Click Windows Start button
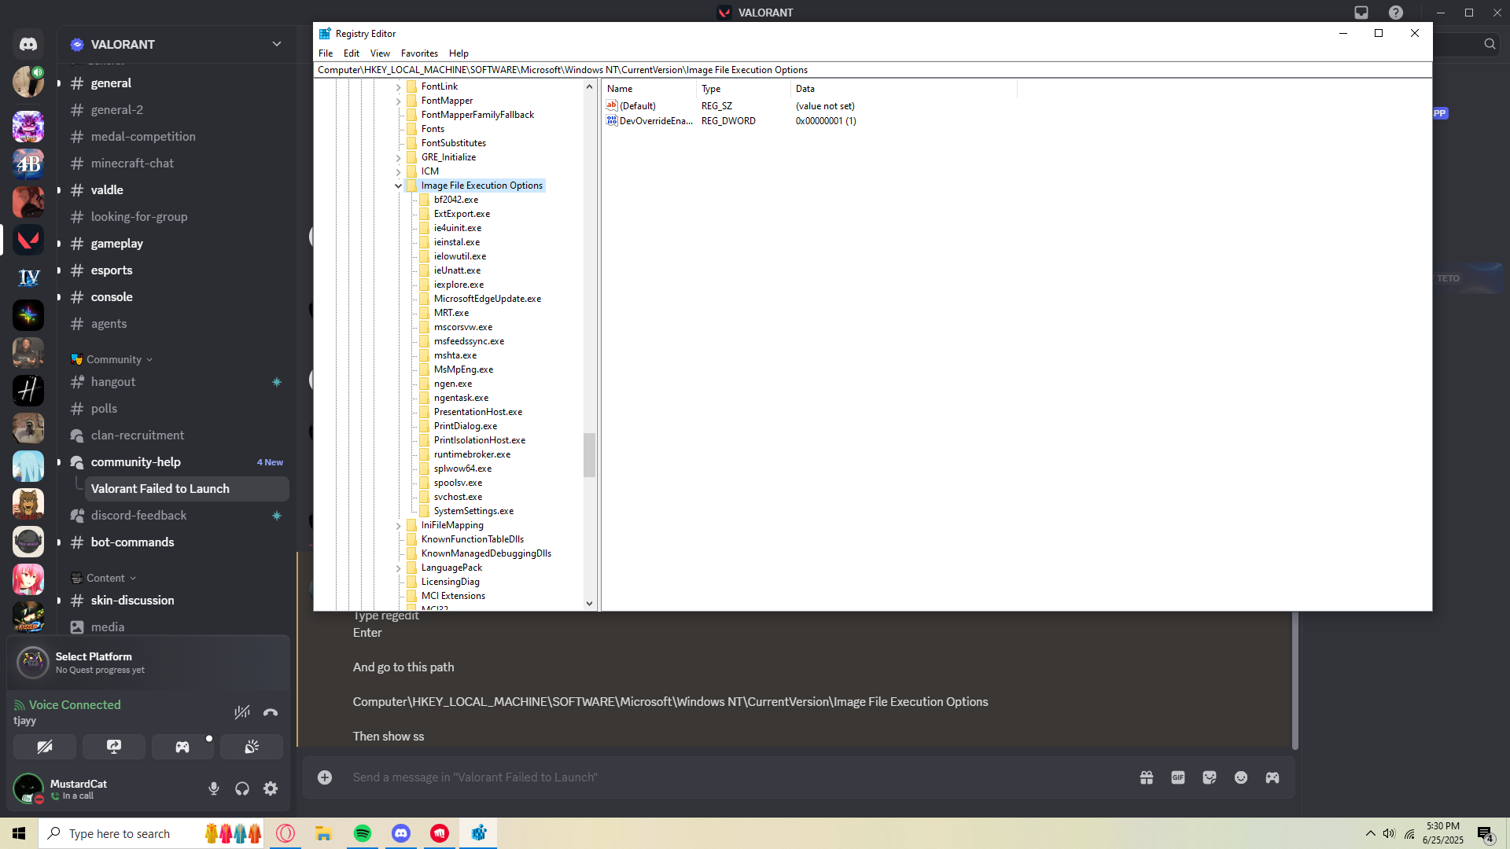This screenshot has width=1510, height=849. click(19, 833)
